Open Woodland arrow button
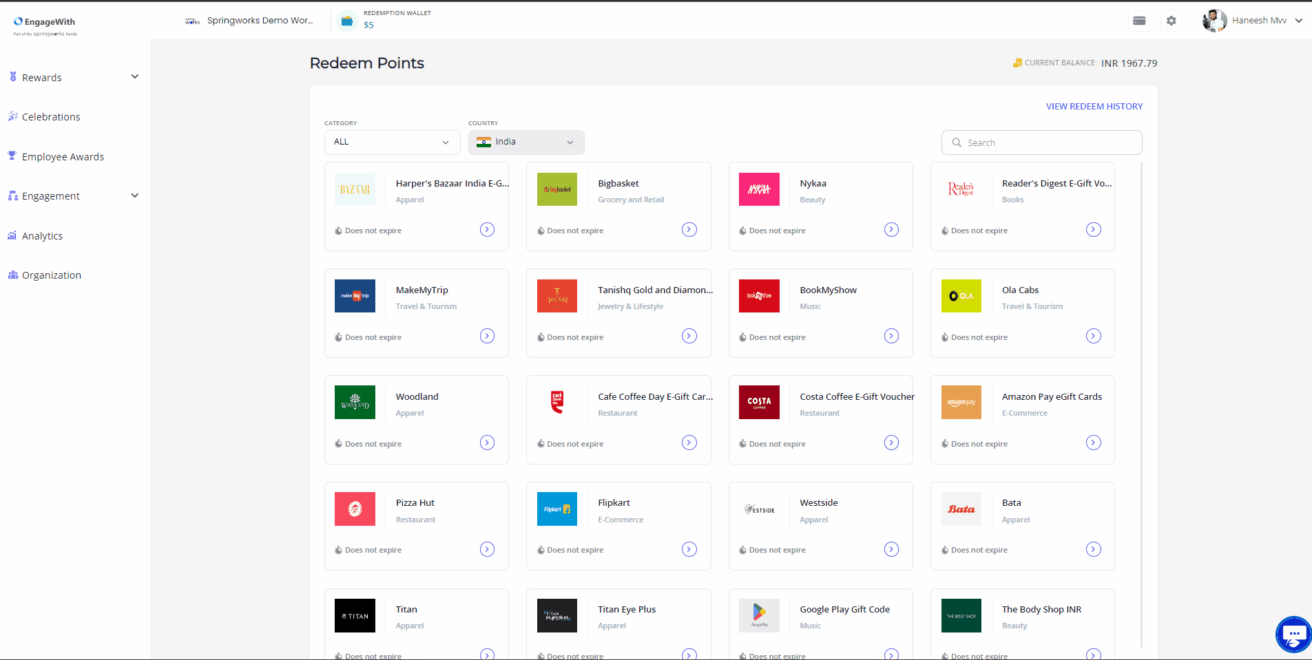The height and width of the screenshot is (660, 1312). point(487,443)
